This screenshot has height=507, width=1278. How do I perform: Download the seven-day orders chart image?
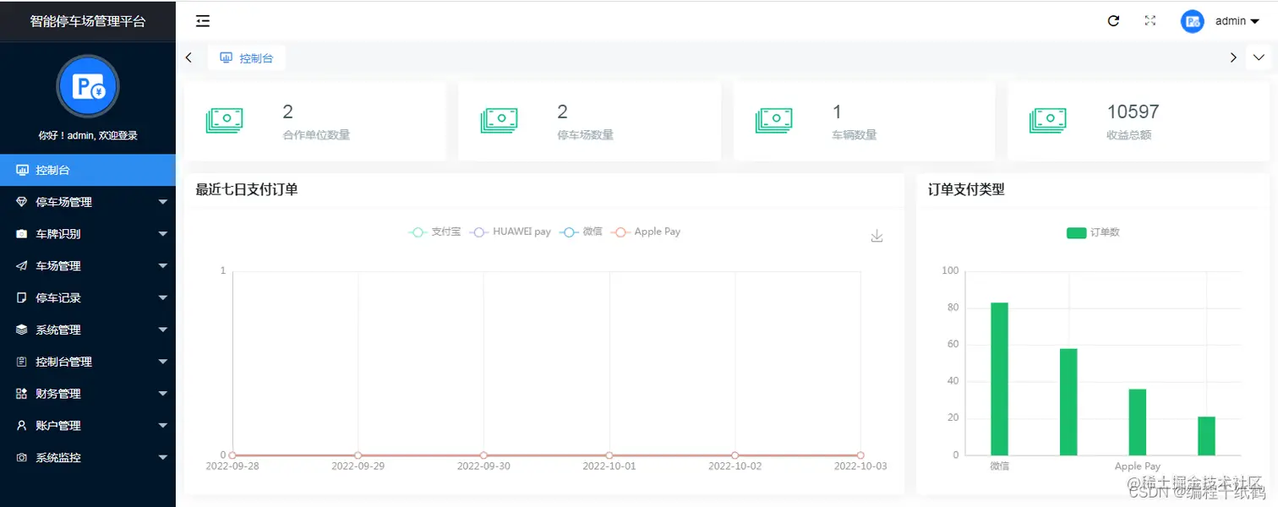[x=877, y=236]
